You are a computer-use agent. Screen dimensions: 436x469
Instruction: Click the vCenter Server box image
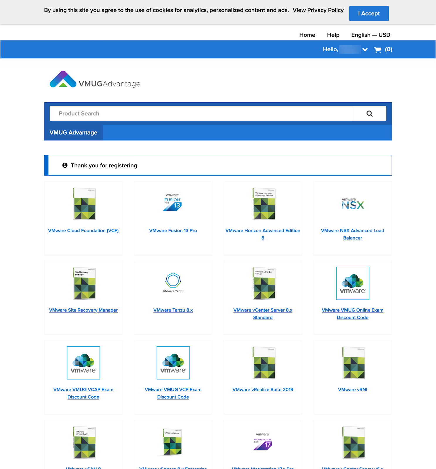[x=264, y=283]
